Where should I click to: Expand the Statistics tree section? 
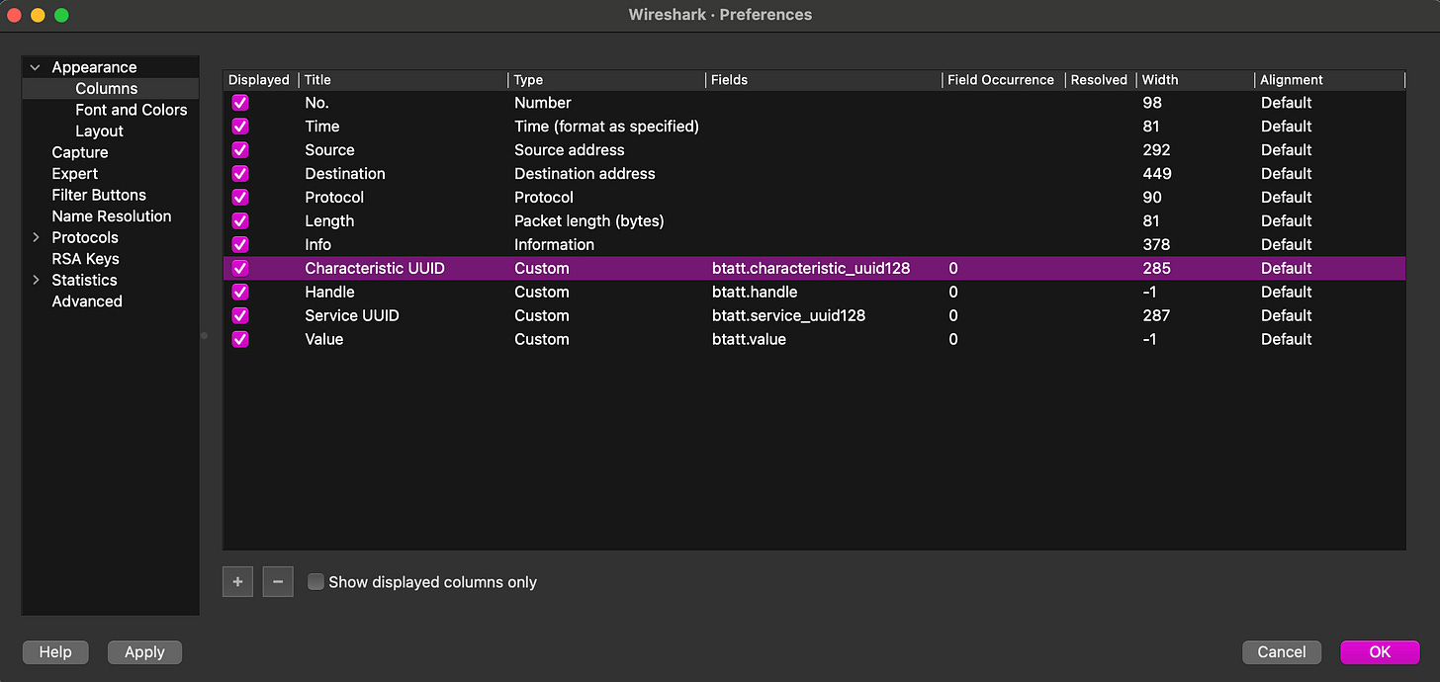36,280
